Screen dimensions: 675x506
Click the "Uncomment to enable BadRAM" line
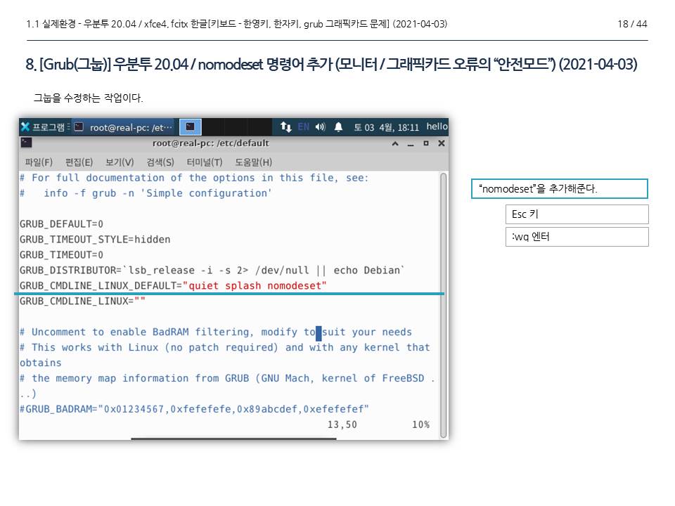tap(216, 332)
